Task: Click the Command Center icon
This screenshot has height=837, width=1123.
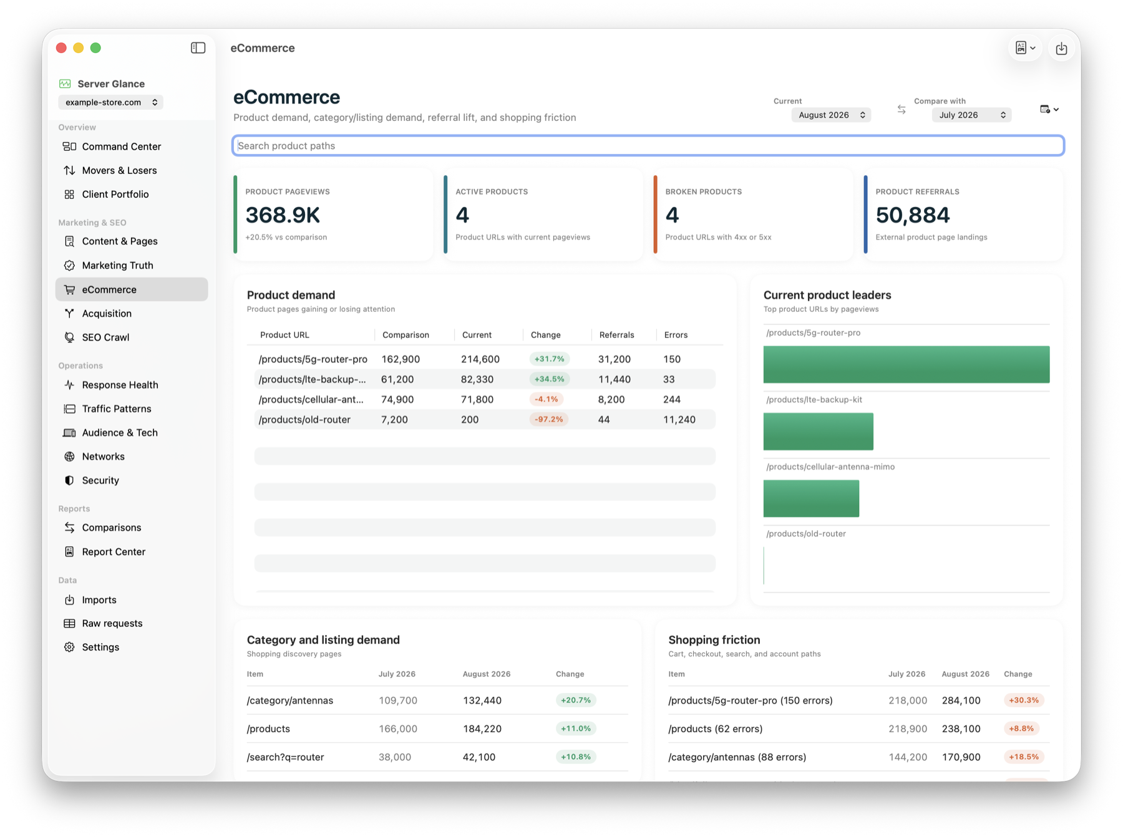Action: tap(69, 147)
